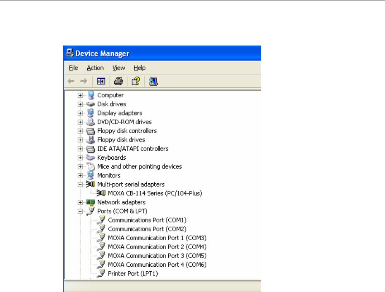385x292 pixels.
Task: Click the mouse icon beside Mice devices
Action: (91, 166)
